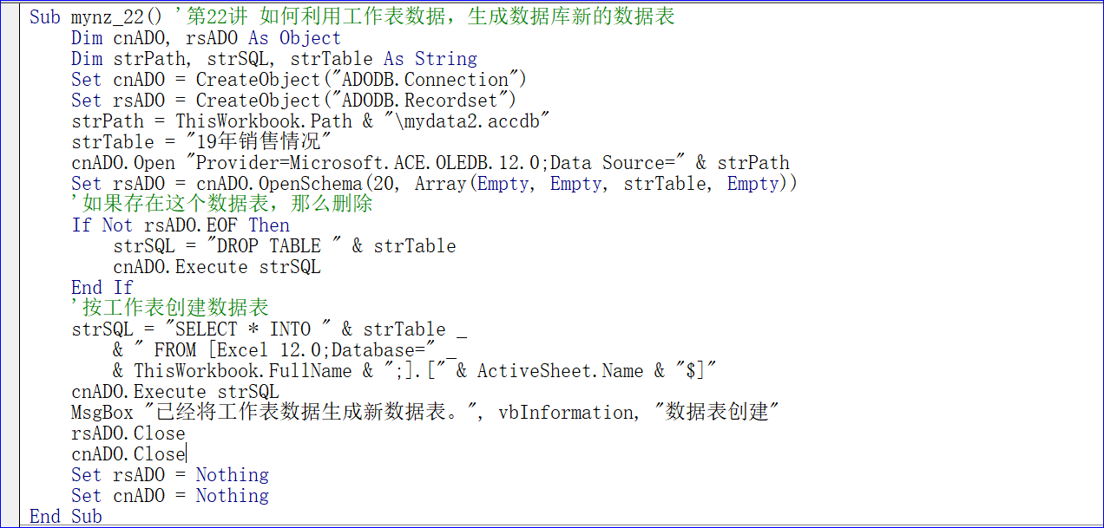Screen dimensions: 1104x528
Task: Click the Sub mynz_22() declaration line
Action: [x=352, y=16]
